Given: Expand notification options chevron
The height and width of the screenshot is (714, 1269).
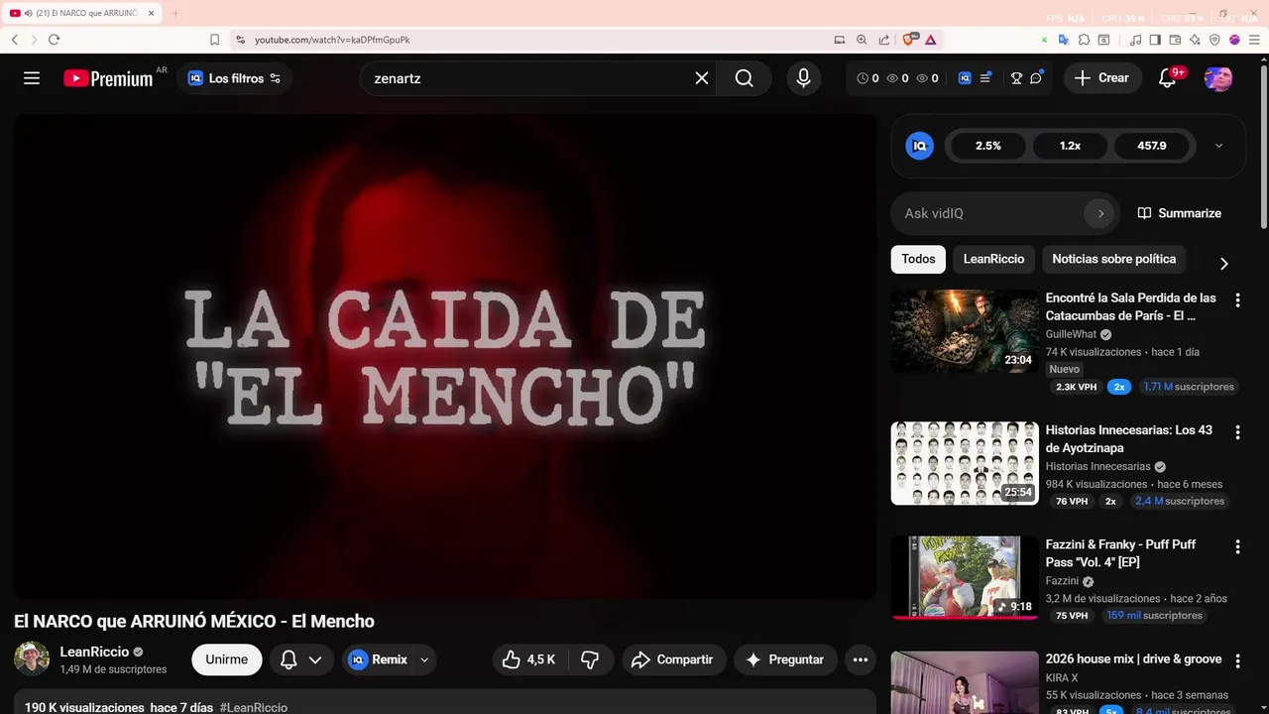Looking at the screenshot, I should 315,659.
